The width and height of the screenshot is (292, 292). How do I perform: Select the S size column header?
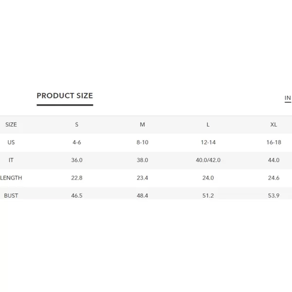pos(77,125)
